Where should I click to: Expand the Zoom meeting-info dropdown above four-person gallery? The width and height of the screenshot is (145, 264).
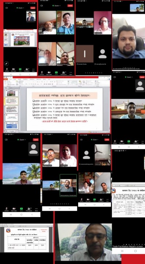click(x=56, y=5)
